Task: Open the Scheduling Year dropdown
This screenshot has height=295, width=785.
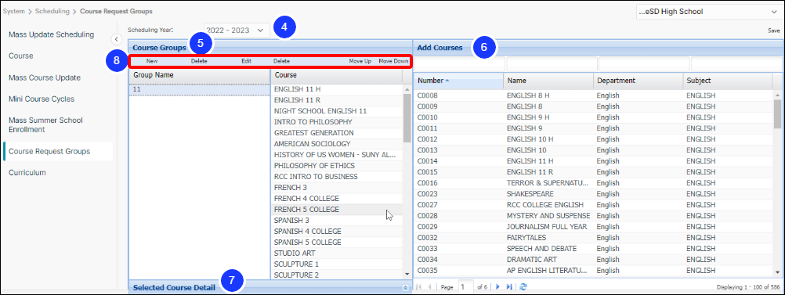Action: (x=237, y=31)
